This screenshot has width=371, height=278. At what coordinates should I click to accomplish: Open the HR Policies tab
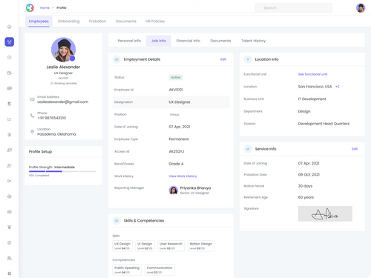pyautogui.click(x=155, y=21)
